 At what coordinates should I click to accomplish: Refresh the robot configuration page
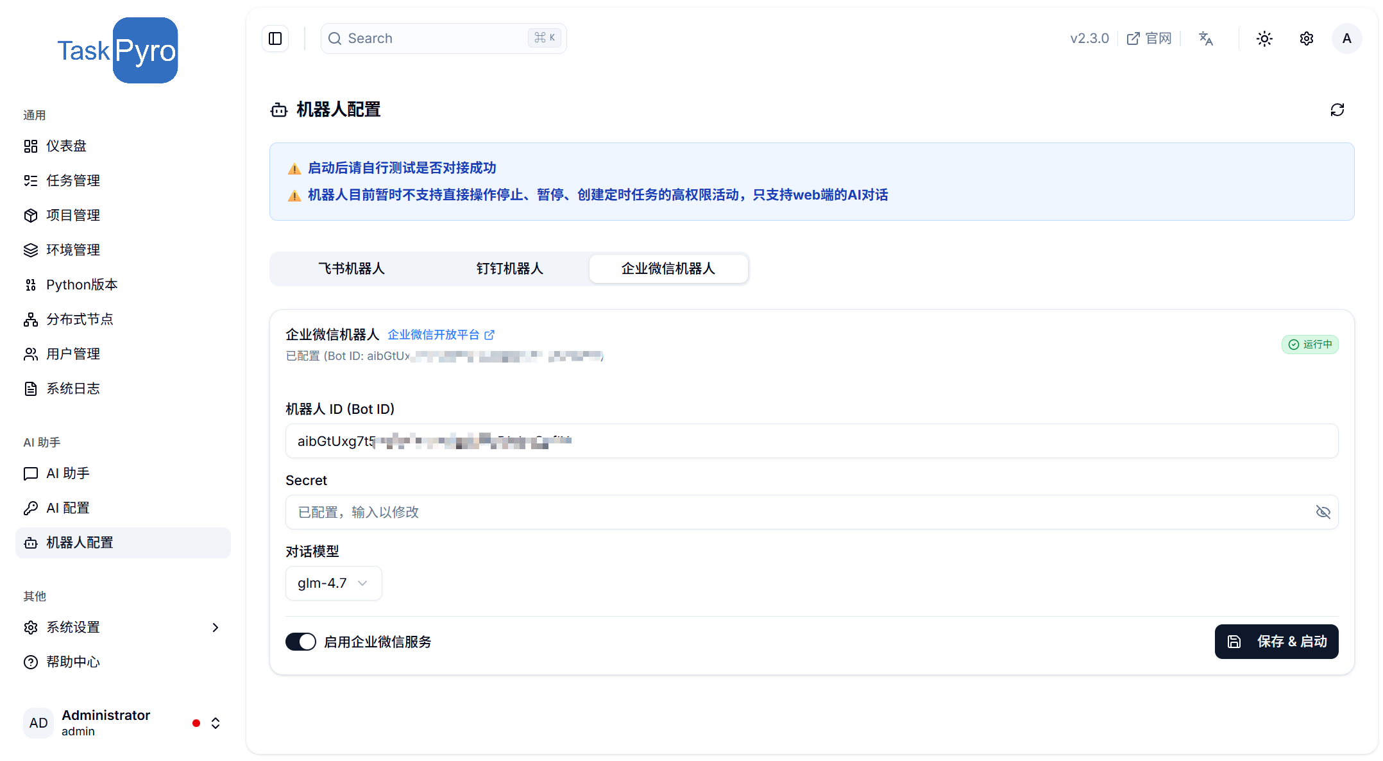tap(1337, 110)
